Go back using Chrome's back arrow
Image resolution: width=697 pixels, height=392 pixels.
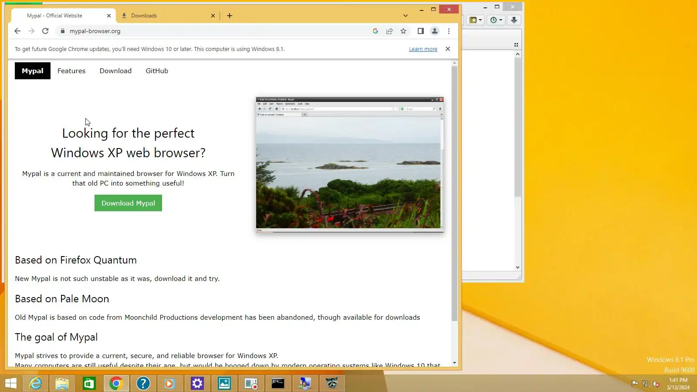17,31
